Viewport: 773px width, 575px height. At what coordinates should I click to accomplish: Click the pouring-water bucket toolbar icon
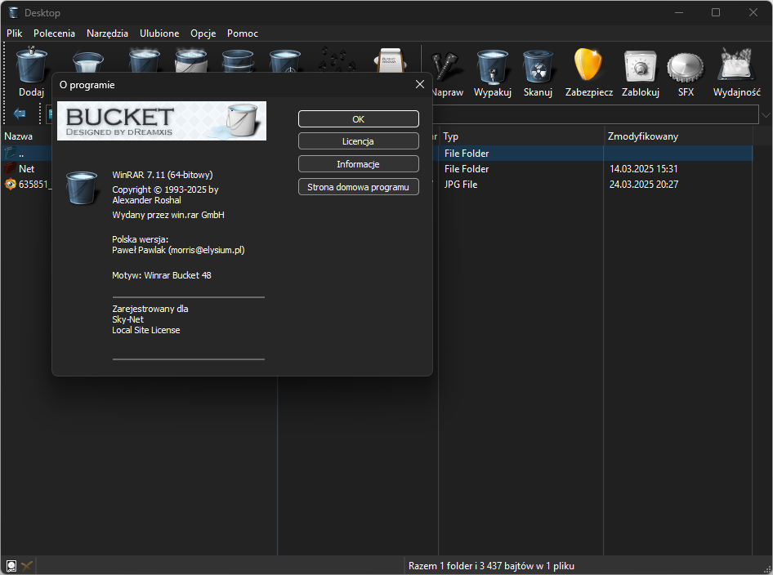pyautogui.click(x=88, y=62)
